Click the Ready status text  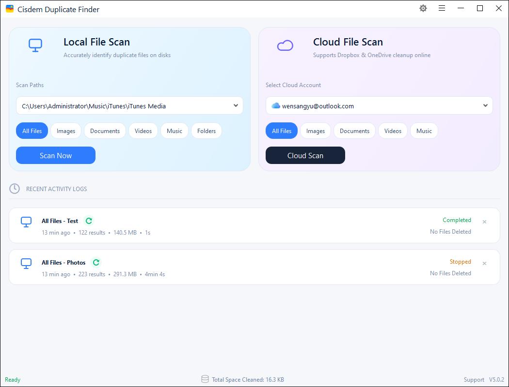(13, 380)
